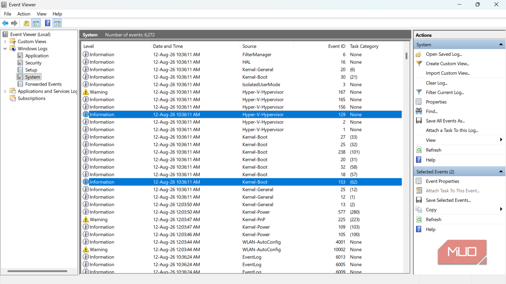Click the Back arrow toolbar icon
Image resolution: width=506 pixels, height=284 pixels.
click(5, 23)
